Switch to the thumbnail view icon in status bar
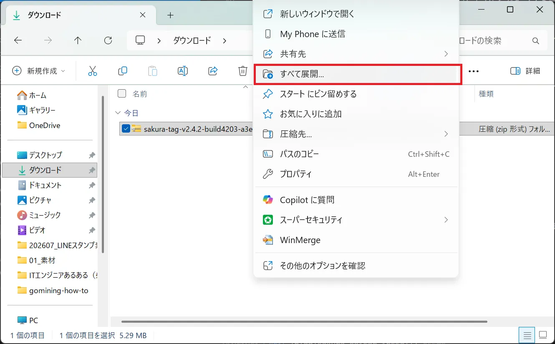 coord(543,335)
